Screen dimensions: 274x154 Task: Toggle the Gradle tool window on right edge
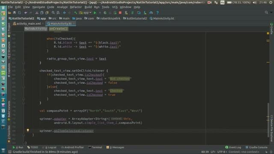pos(271,29)
